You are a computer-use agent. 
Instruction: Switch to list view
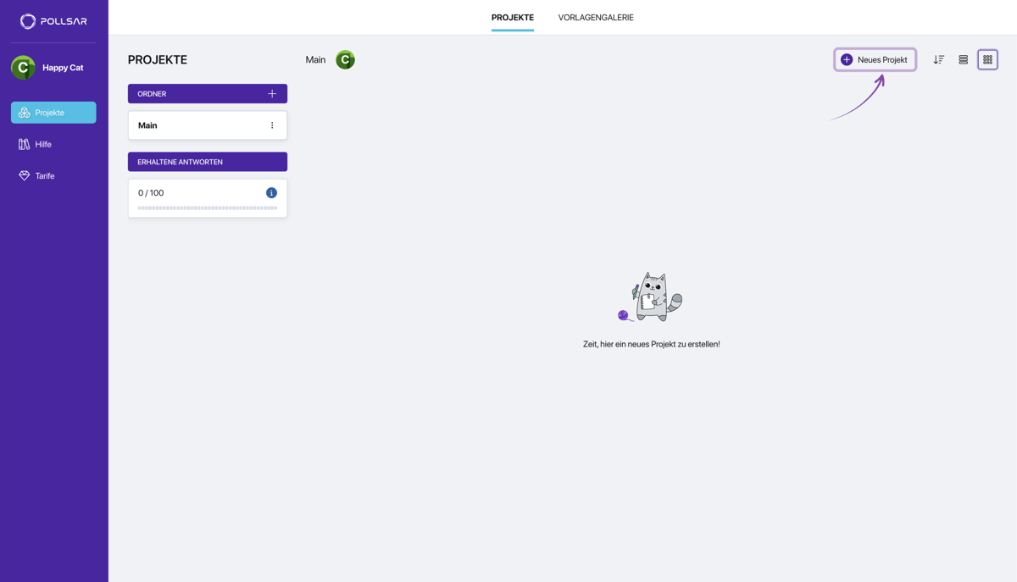click(963, 60)
